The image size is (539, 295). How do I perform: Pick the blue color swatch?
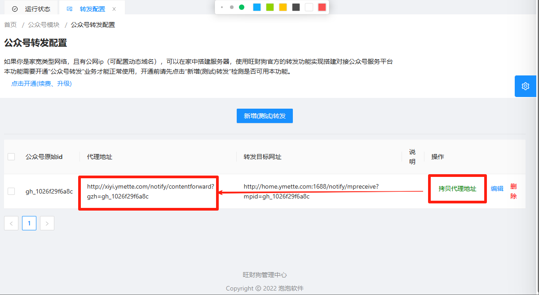pyautogui.click(x=257, y=7)
